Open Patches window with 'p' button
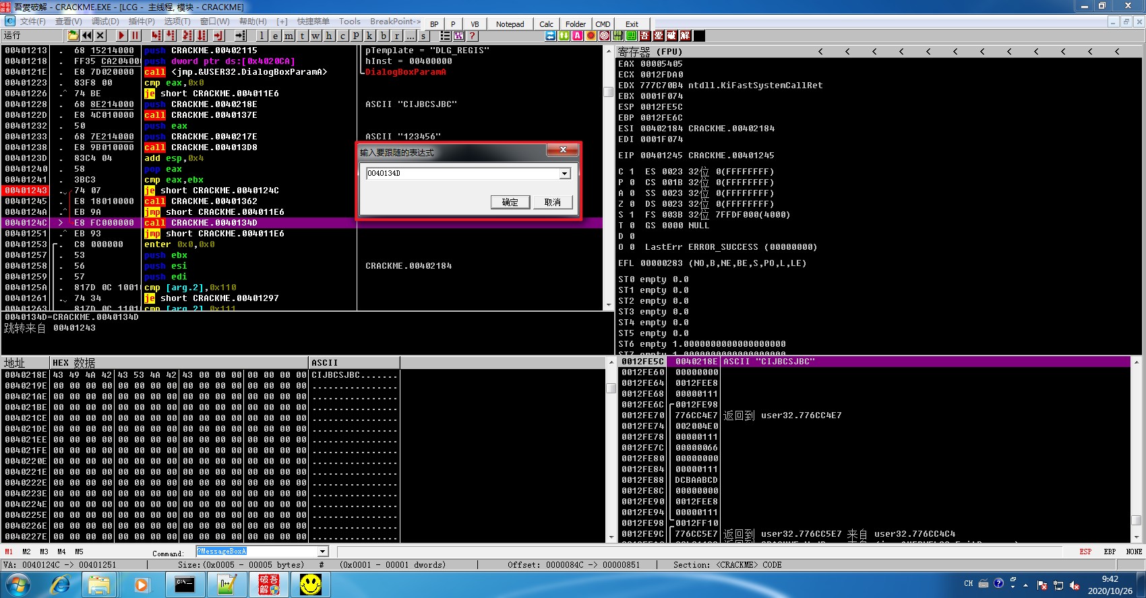The width and height of the screenshot is (1146, 598). pos(356,36)
